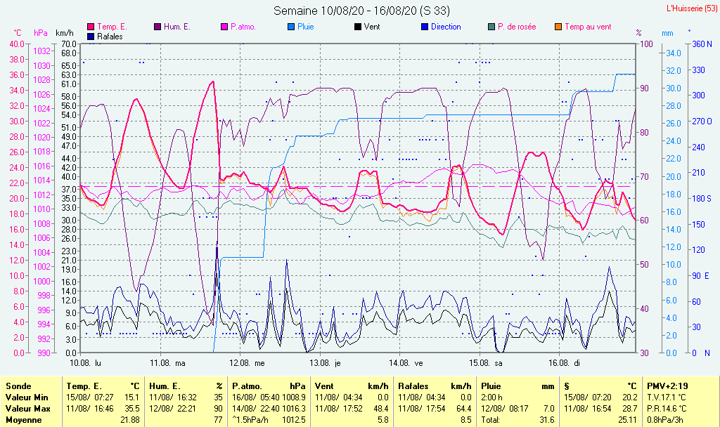Click the mm axis unit label

click(667, 33)
